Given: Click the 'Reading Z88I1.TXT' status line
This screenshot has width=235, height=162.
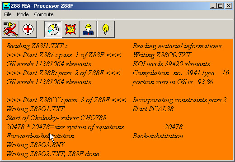Looking at the screenshot, I should [x=37, y=46].
